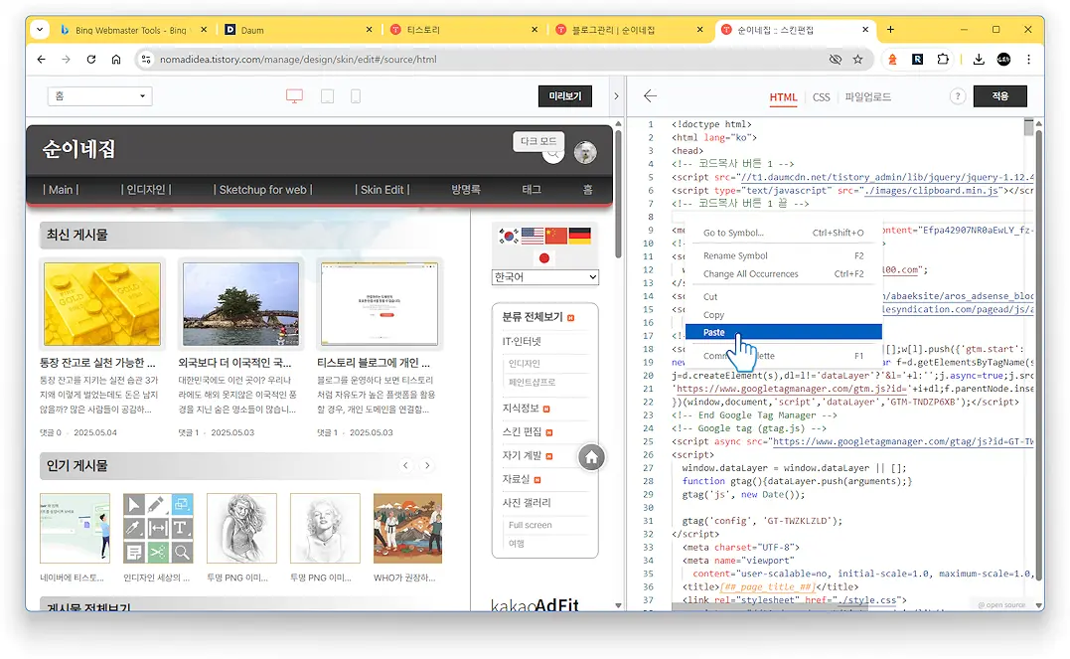Screen dimensions: 1070x659
Task: Select the tablet preview device icon
Action: 328,96
